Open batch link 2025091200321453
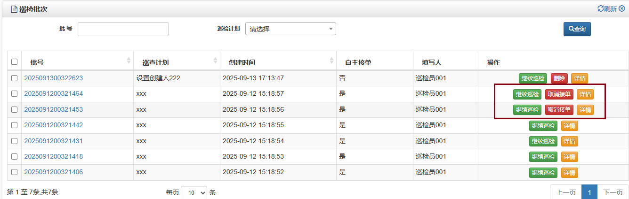Viewport: 629px width, 199px height. (x=53, y=109)
